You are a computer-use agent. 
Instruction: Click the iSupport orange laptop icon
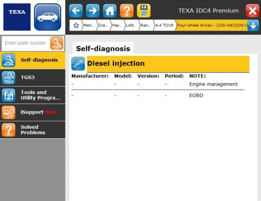tap(9, 113)
